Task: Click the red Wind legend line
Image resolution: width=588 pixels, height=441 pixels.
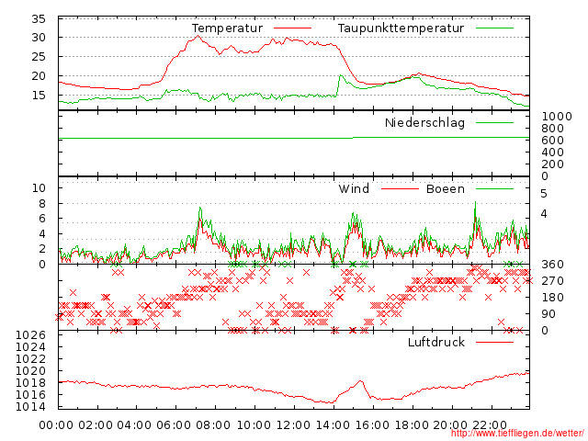Action: tap(400, 188)
